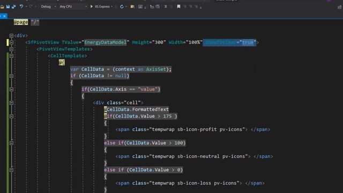Open file with the folder toolbar icon
The height and width of the screenshot is (193, 343).
[x=2, y=7]
